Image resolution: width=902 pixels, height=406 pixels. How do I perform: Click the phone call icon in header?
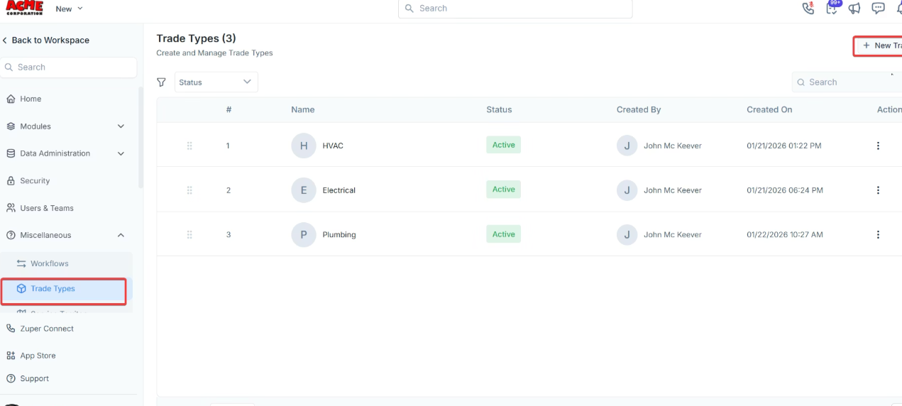tap(808, 9)
